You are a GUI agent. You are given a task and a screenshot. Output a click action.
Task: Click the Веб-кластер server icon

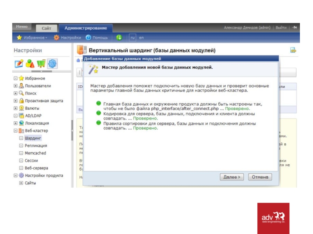coord(22,131)
